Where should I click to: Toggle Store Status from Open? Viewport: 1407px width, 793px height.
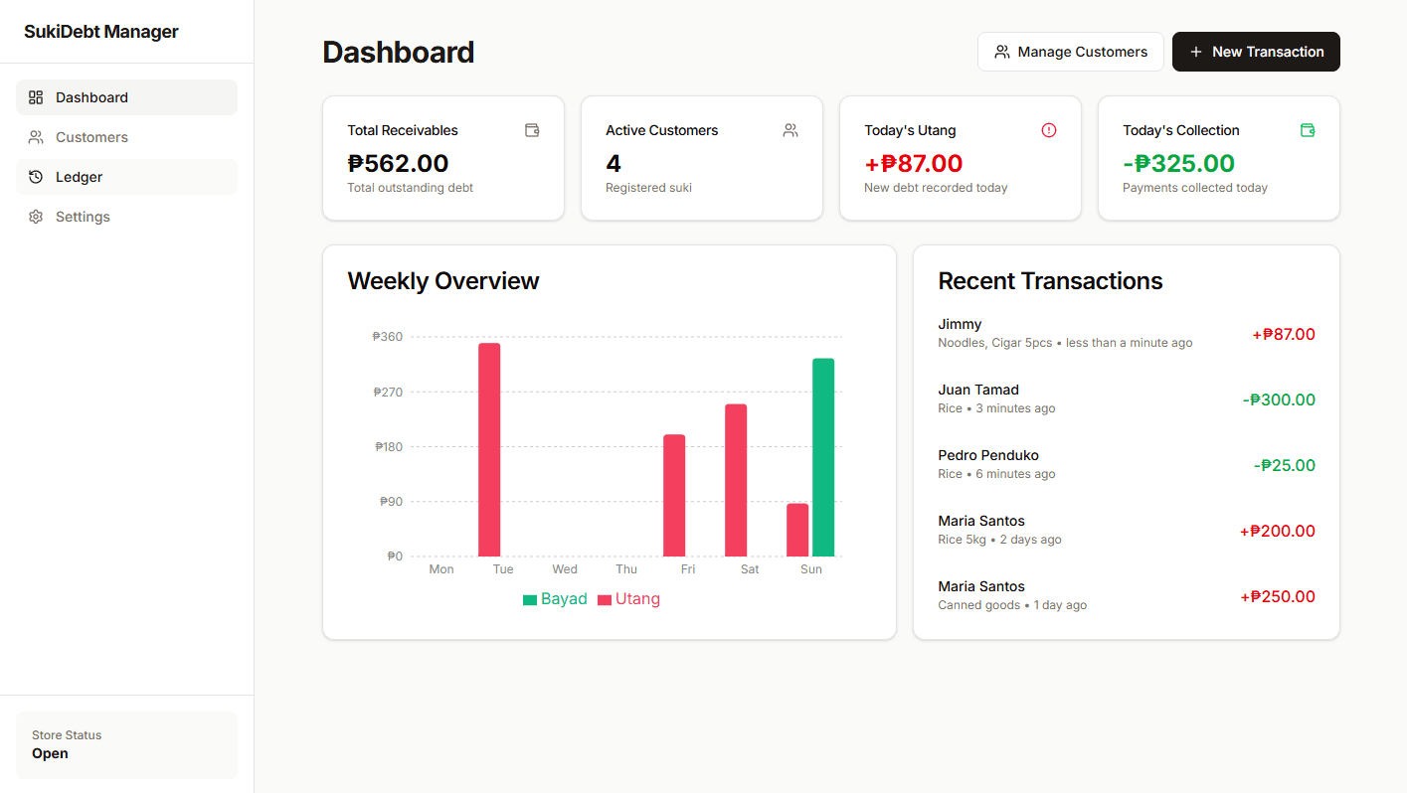click(x=126, y=745)
